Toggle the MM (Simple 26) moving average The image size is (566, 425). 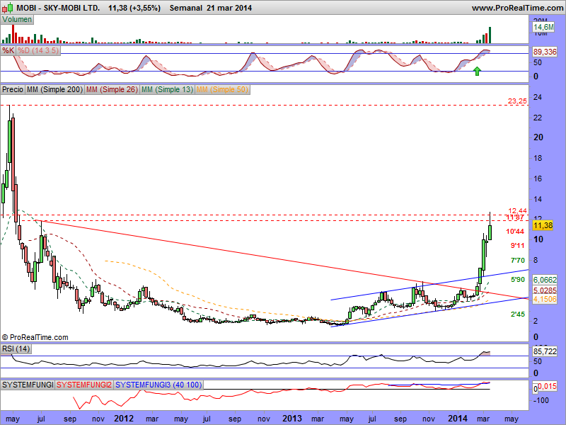[x=111, y=90]
